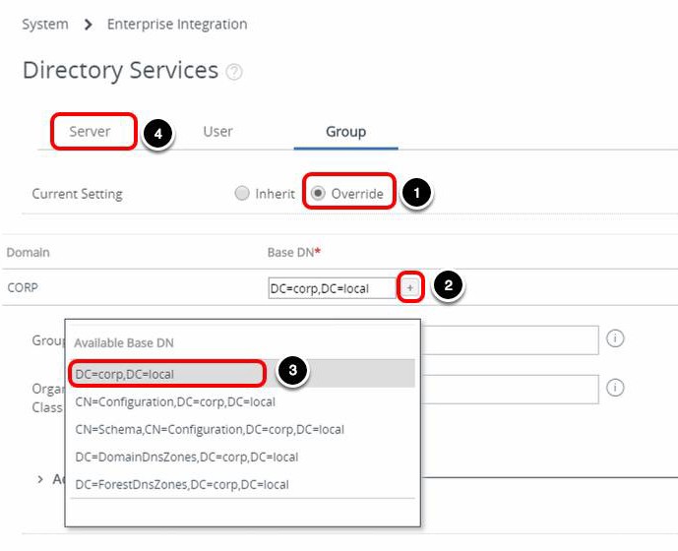
Task: Expand the collapsed section arrow below the list
Action: pos(40,479)
